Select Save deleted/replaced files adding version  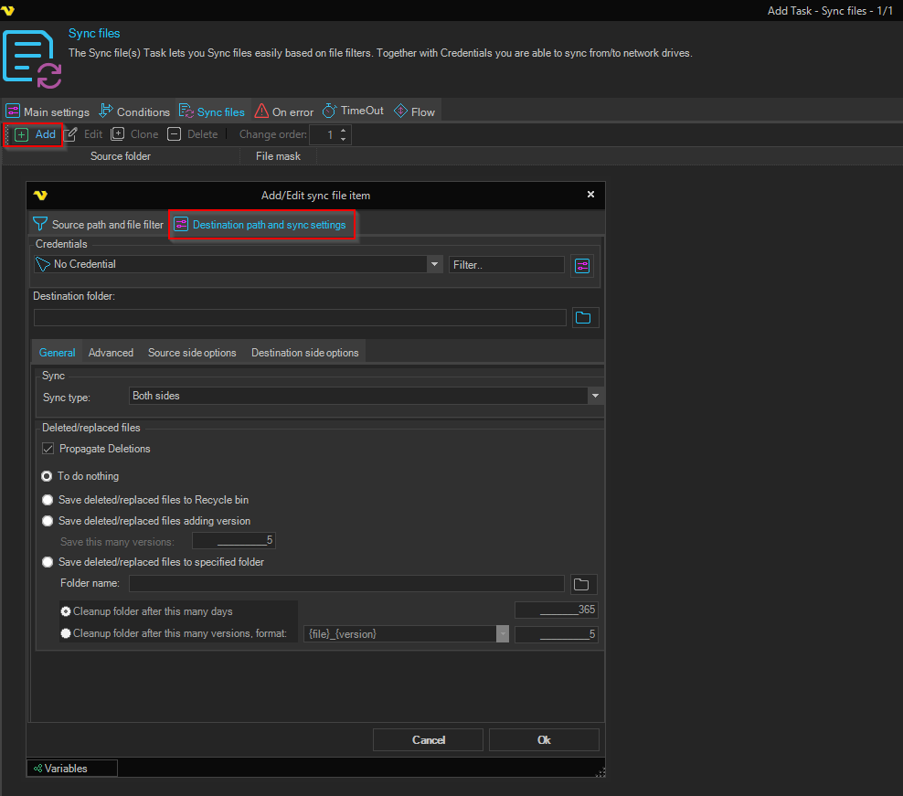click(48, 521)
